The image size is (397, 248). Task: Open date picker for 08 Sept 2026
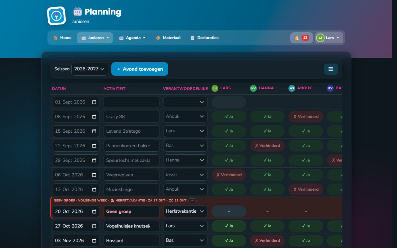(94, 117)
